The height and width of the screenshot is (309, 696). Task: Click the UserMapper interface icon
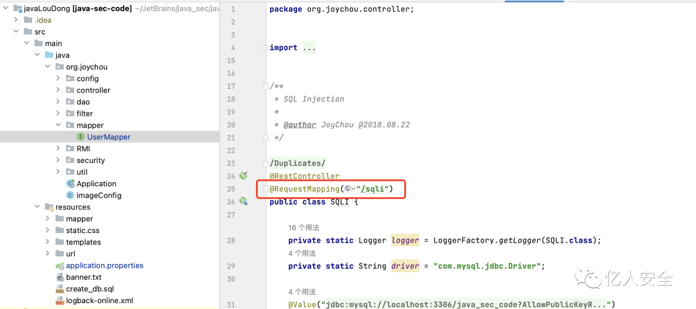click(x=81, y=137)
